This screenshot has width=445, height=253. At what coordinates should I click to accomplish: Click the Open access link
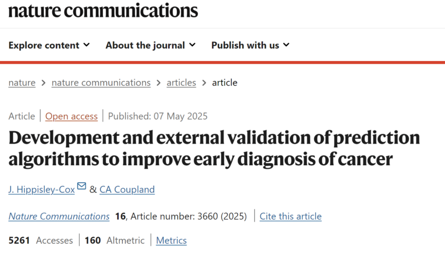[71, 116]
